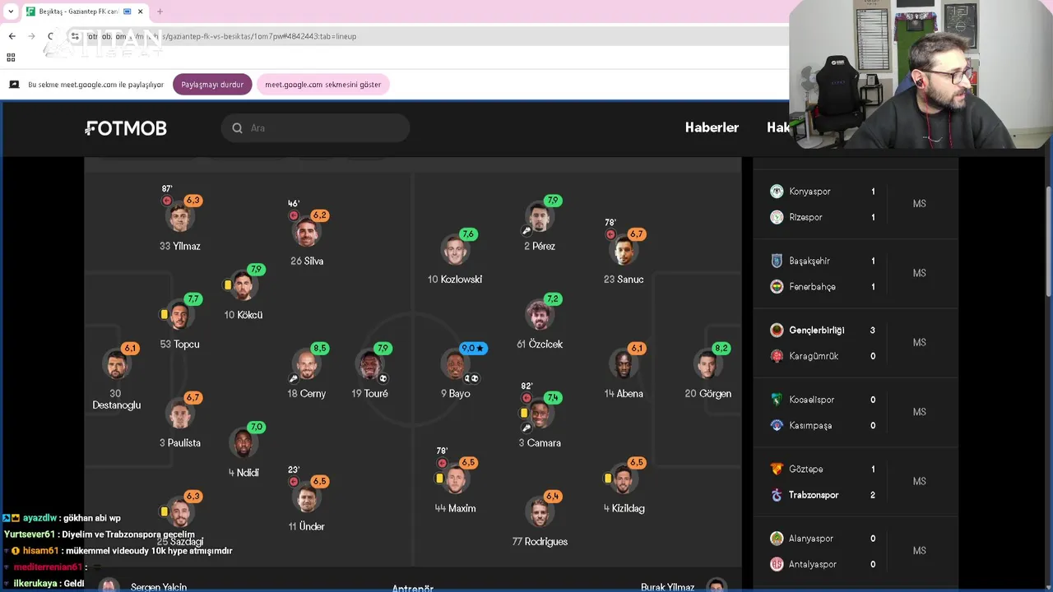The image size is (1053, 592).
Task: Close the Beşiktaş - Gaziantep browser tab
Action: (x=141, y=12)
